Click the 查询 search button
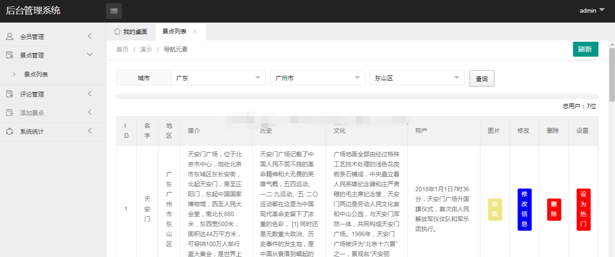The image size is (615, 257). tap(482, 78)
